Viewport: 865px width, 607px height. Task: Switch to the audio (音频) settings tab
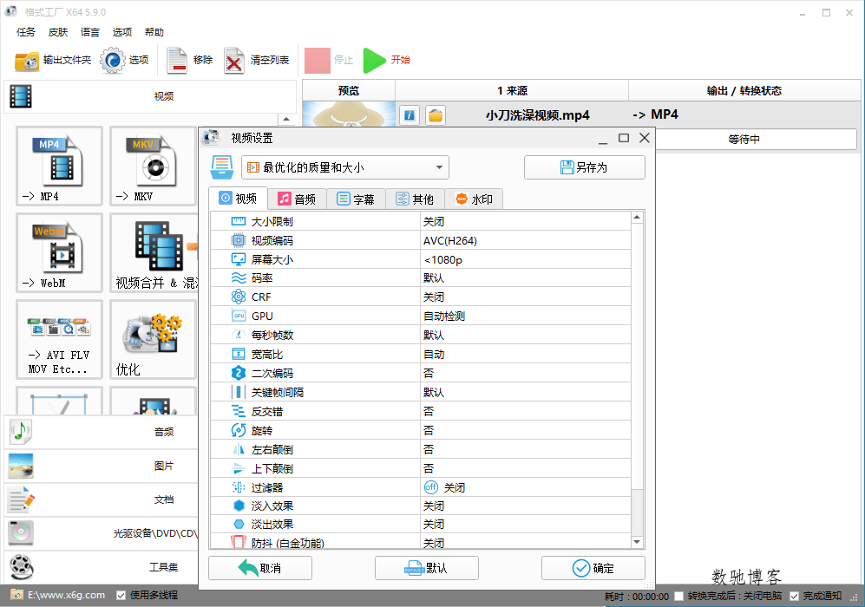(x=297, y=199)
